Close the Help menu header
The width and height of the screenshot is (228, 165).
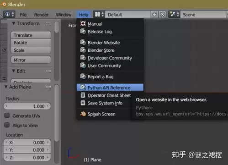coord(84,15)
